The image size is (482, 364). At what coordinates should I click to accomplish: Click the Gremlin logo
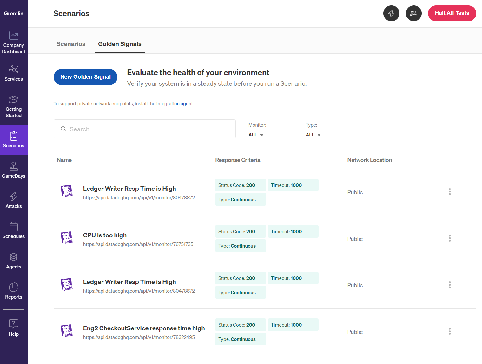click(14, 13)
